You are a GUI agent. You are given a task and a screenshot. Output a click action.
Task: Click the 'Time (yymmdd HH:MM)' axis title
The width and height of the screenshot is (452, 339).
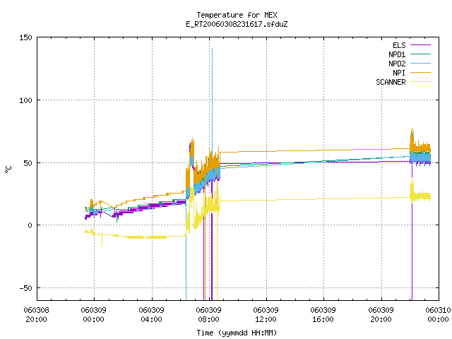click(x=237, y=333)
